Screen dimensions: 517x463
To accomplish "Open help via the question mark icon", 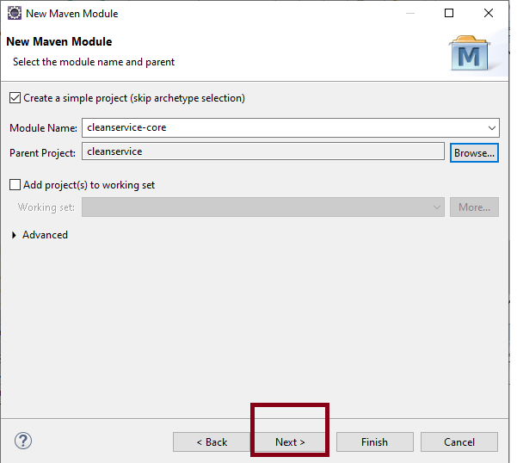I will tap(23, 441).
